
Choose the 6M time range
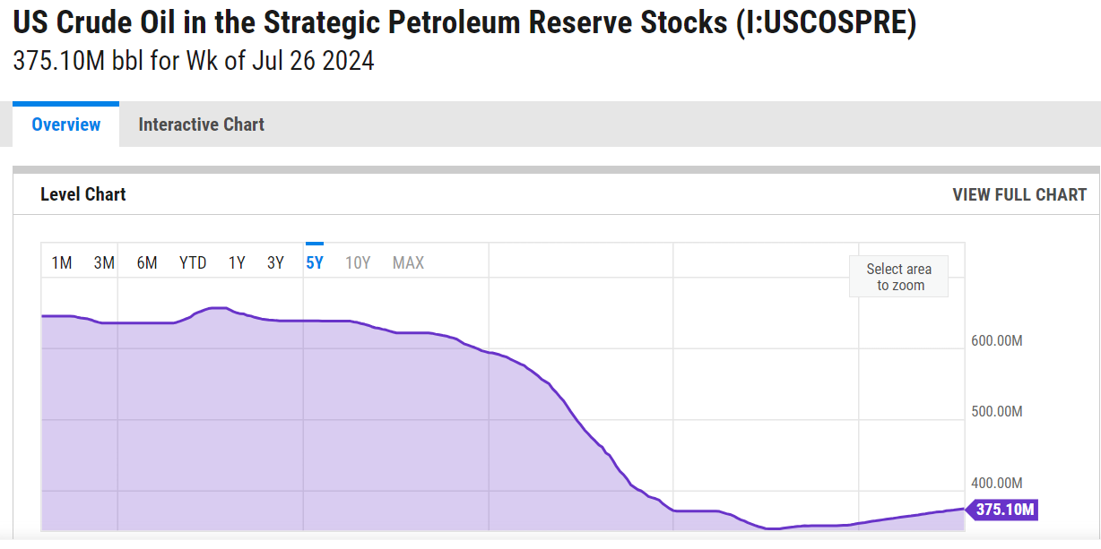[x=147, y=262]
